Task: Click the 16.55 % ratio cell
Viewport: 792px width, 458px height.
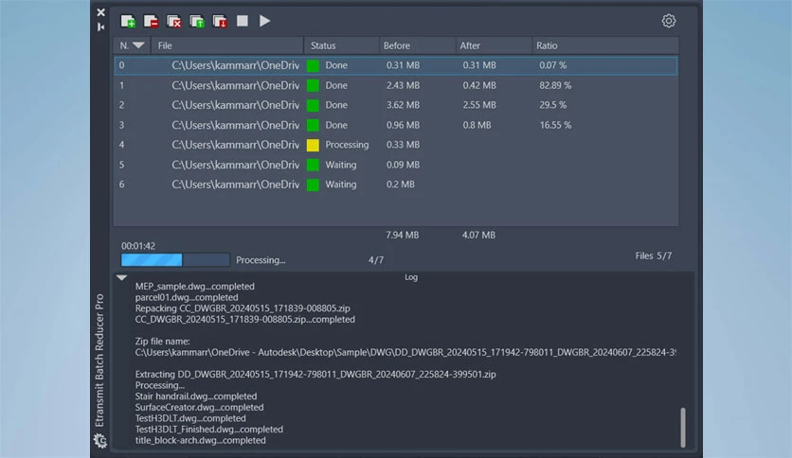Action: 555,125
